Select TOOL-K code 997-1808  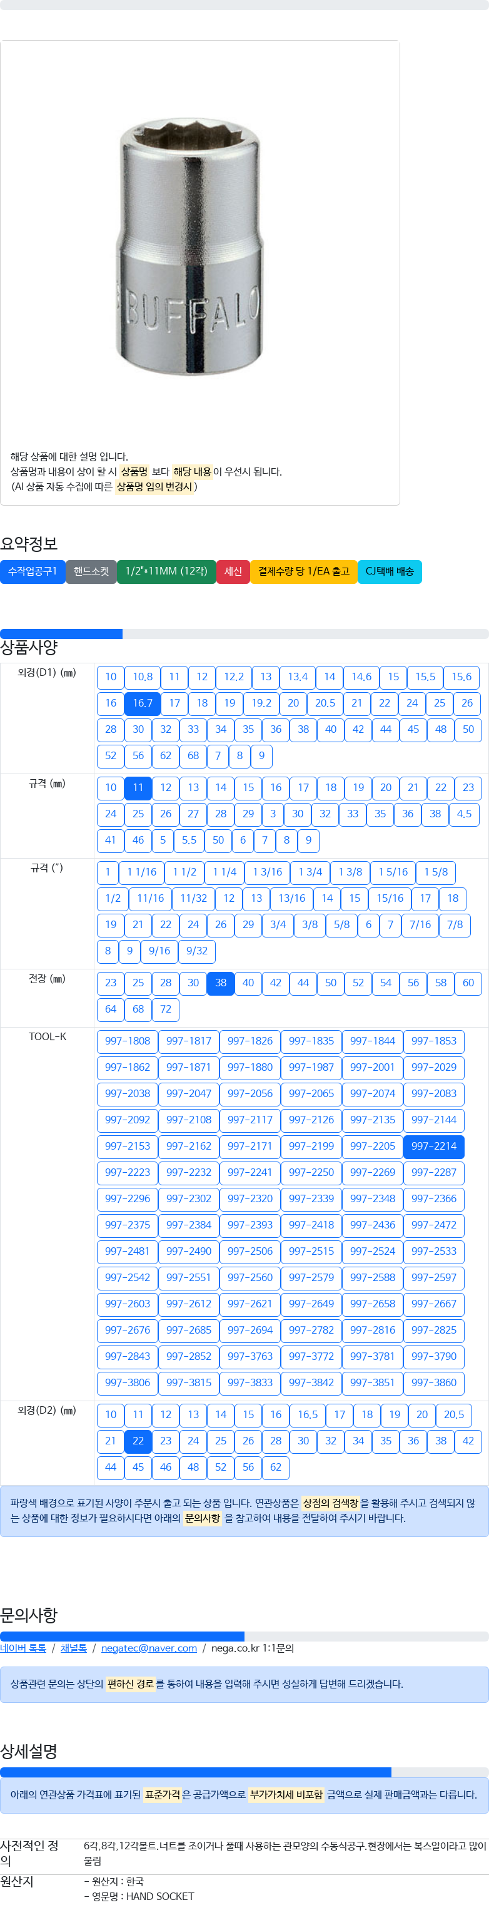click(x=127, y=1041)
